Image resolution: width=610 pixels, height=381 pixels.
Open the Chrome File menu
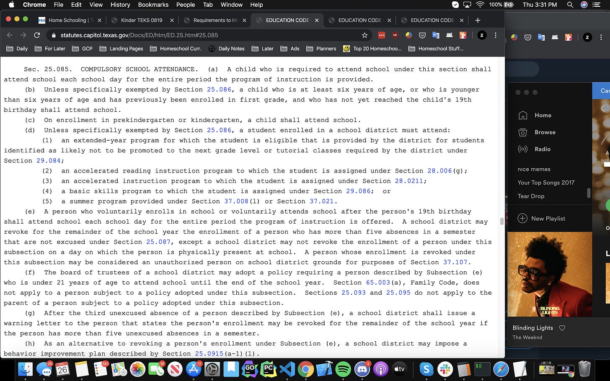point(59,5)
